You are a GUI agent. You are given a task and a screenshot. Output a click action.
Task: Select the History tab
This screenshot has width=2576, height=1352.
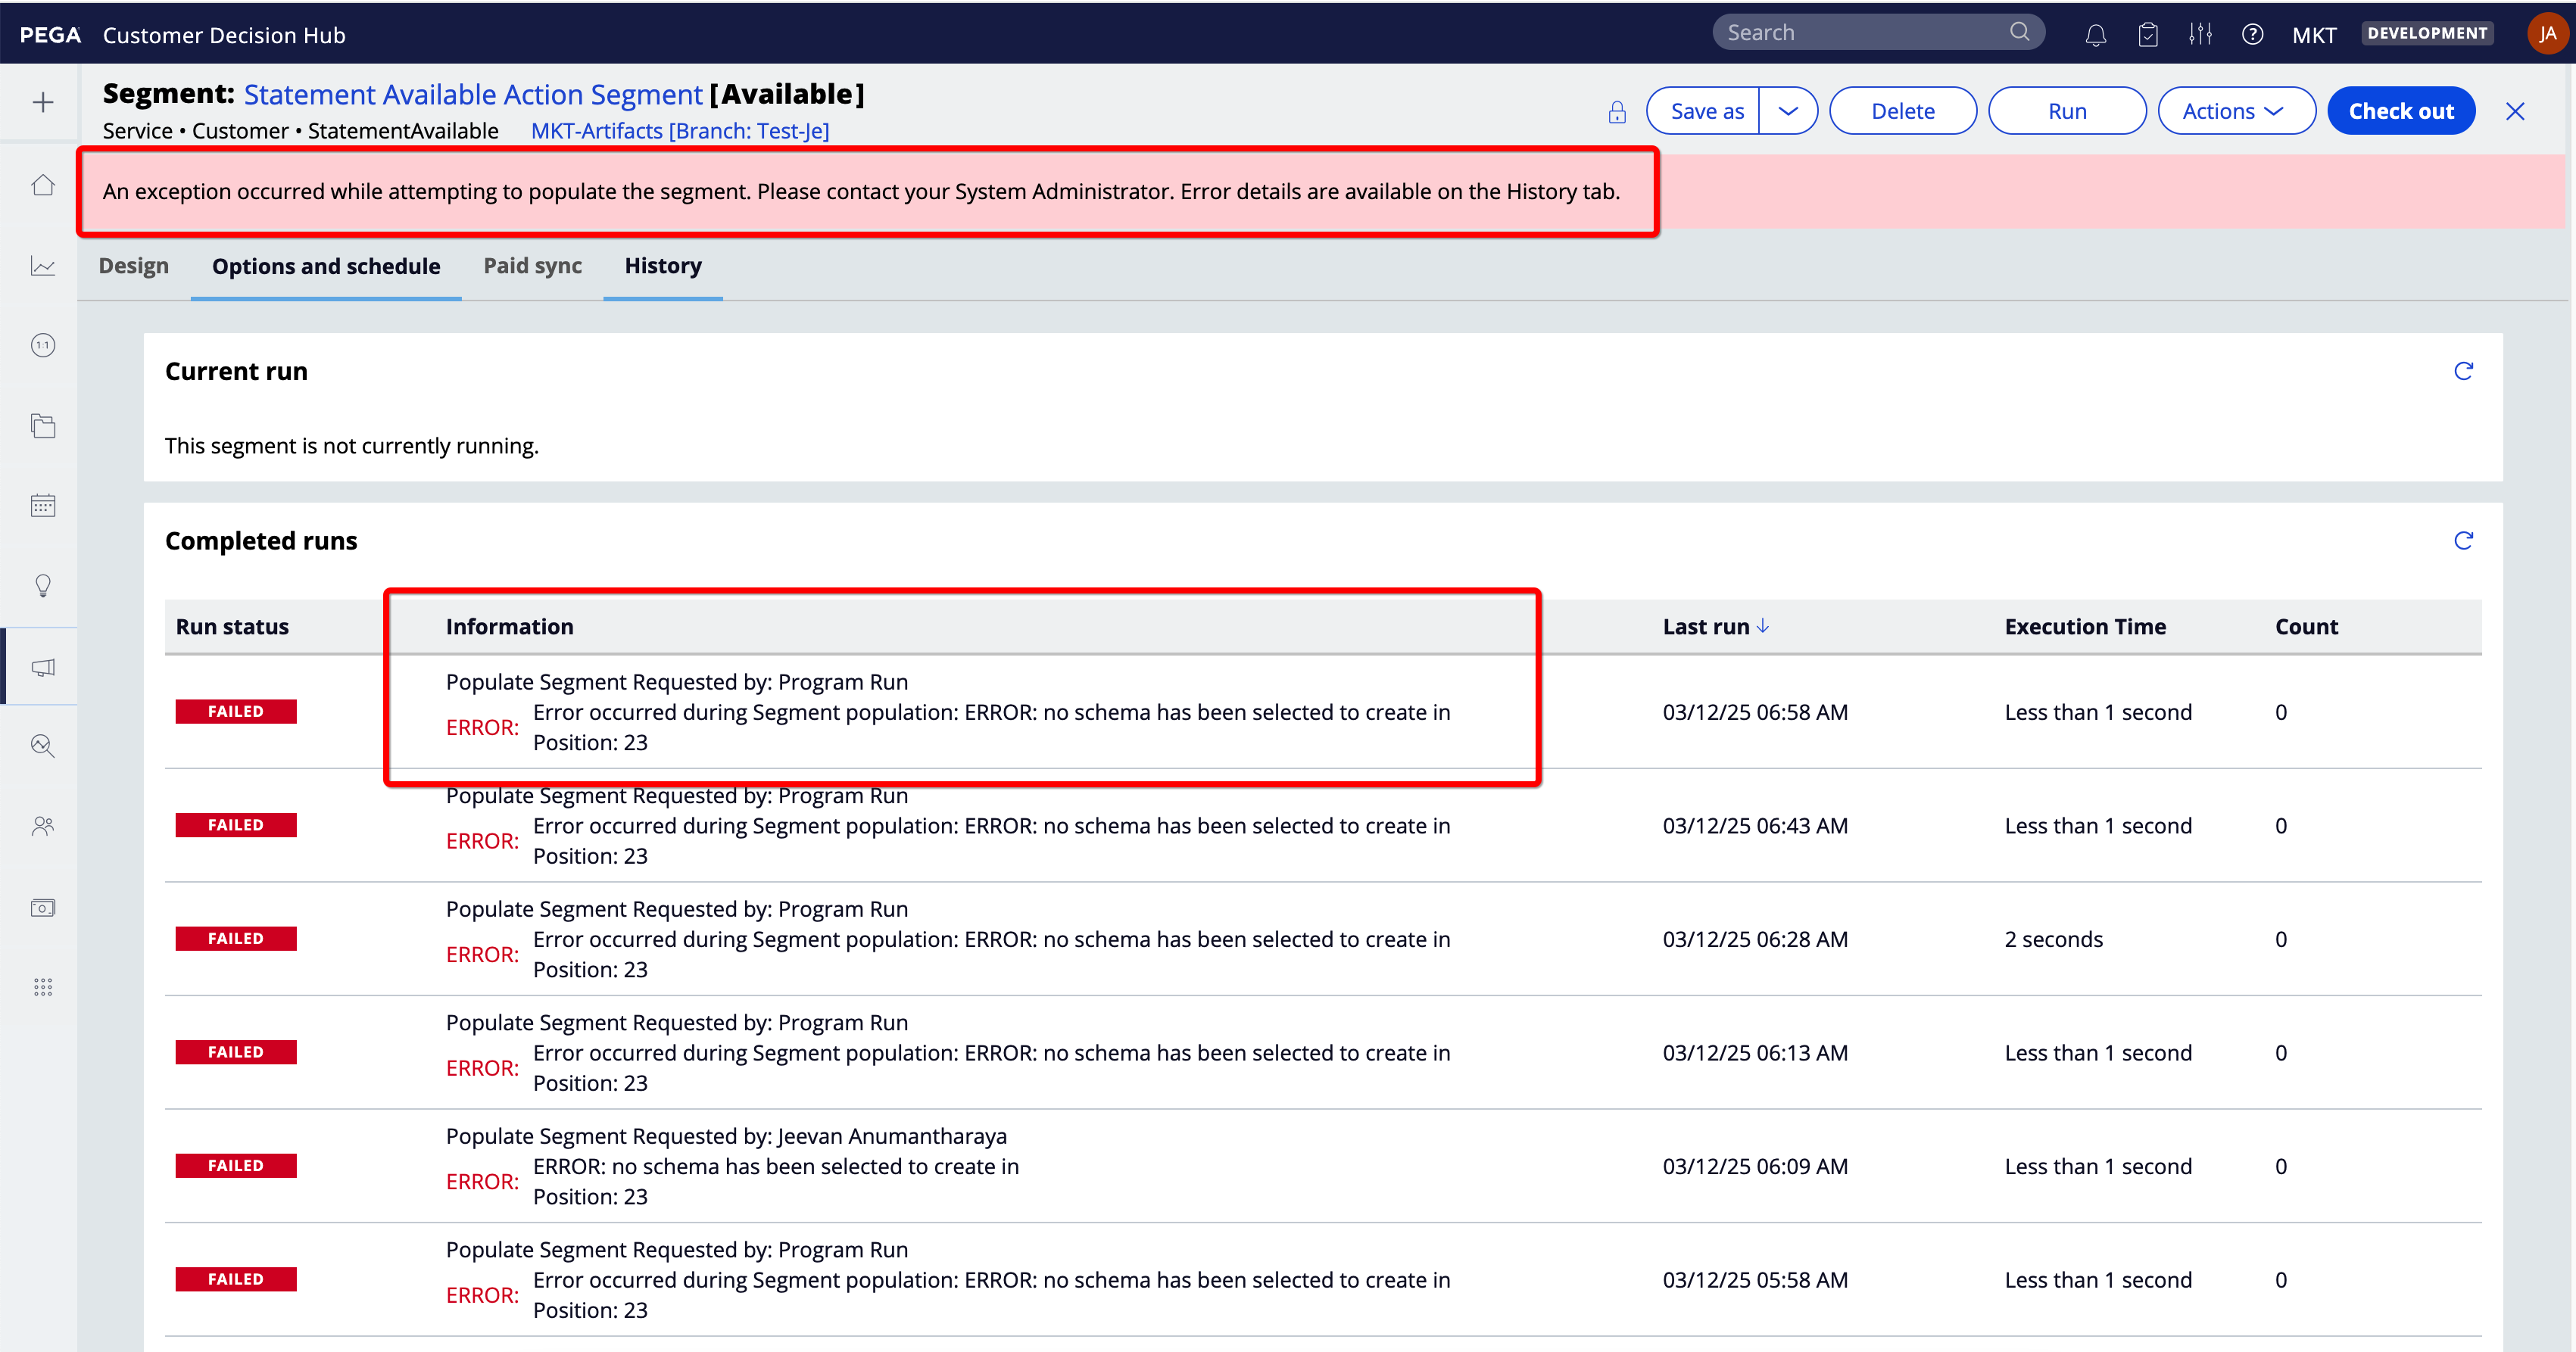pos(663,266)
